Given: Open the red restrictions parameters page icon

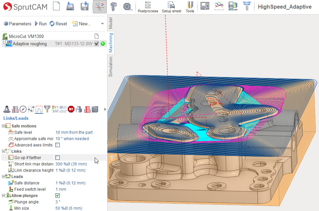Looking at the screenshot, I should 87,109.
